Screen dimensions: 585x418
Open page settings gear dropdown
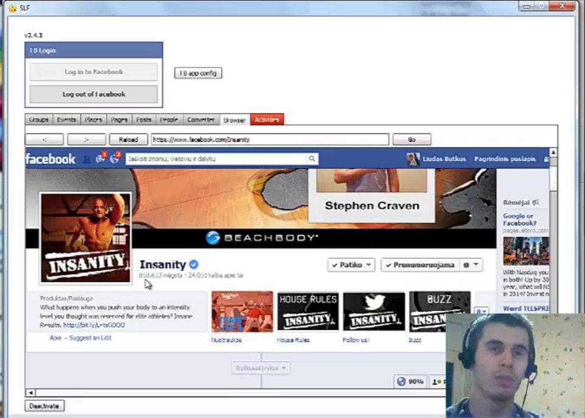(471, 264)
